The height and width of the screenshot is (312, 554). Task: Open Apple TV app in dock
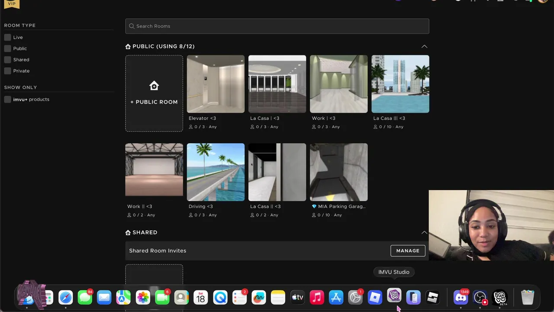(297, 297)
